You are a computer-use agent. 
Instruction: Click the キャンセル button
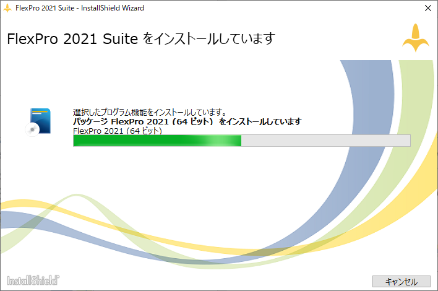point(401,281)
